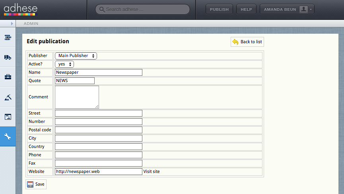
Task: Click the user avatar icon
Action: tap(303, 9)
